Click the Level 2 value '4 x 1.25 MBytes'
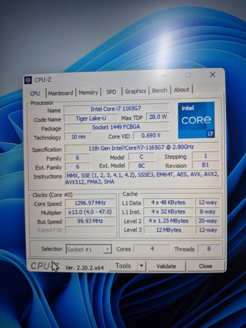Image resolution: width=246 pixels, height=328 pixels. click(x=168, y=221)
